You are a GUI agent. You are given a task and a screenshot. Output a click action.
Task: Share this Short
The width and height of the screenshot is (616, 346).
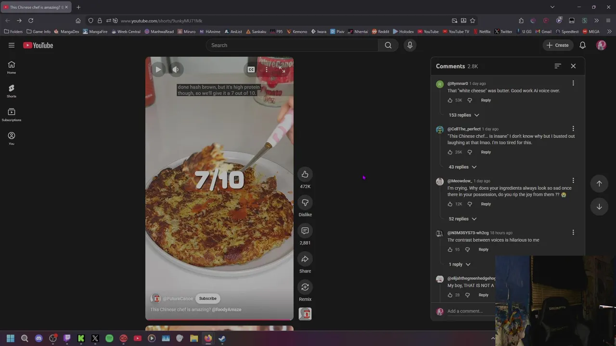(x=305, y=259)
